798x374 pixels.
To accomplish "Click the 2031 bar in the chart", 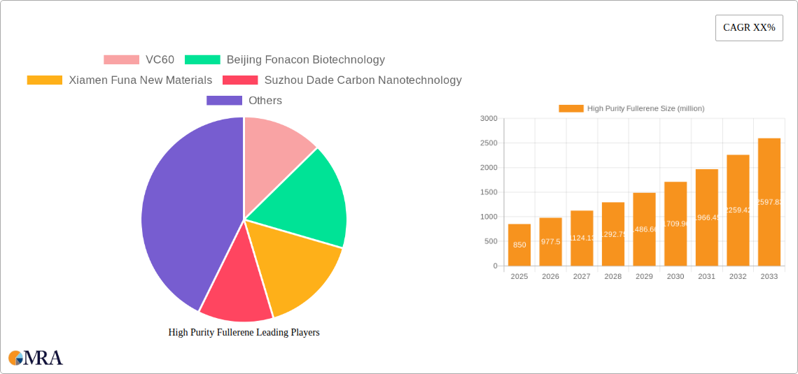I will click(x=707, y=217).
